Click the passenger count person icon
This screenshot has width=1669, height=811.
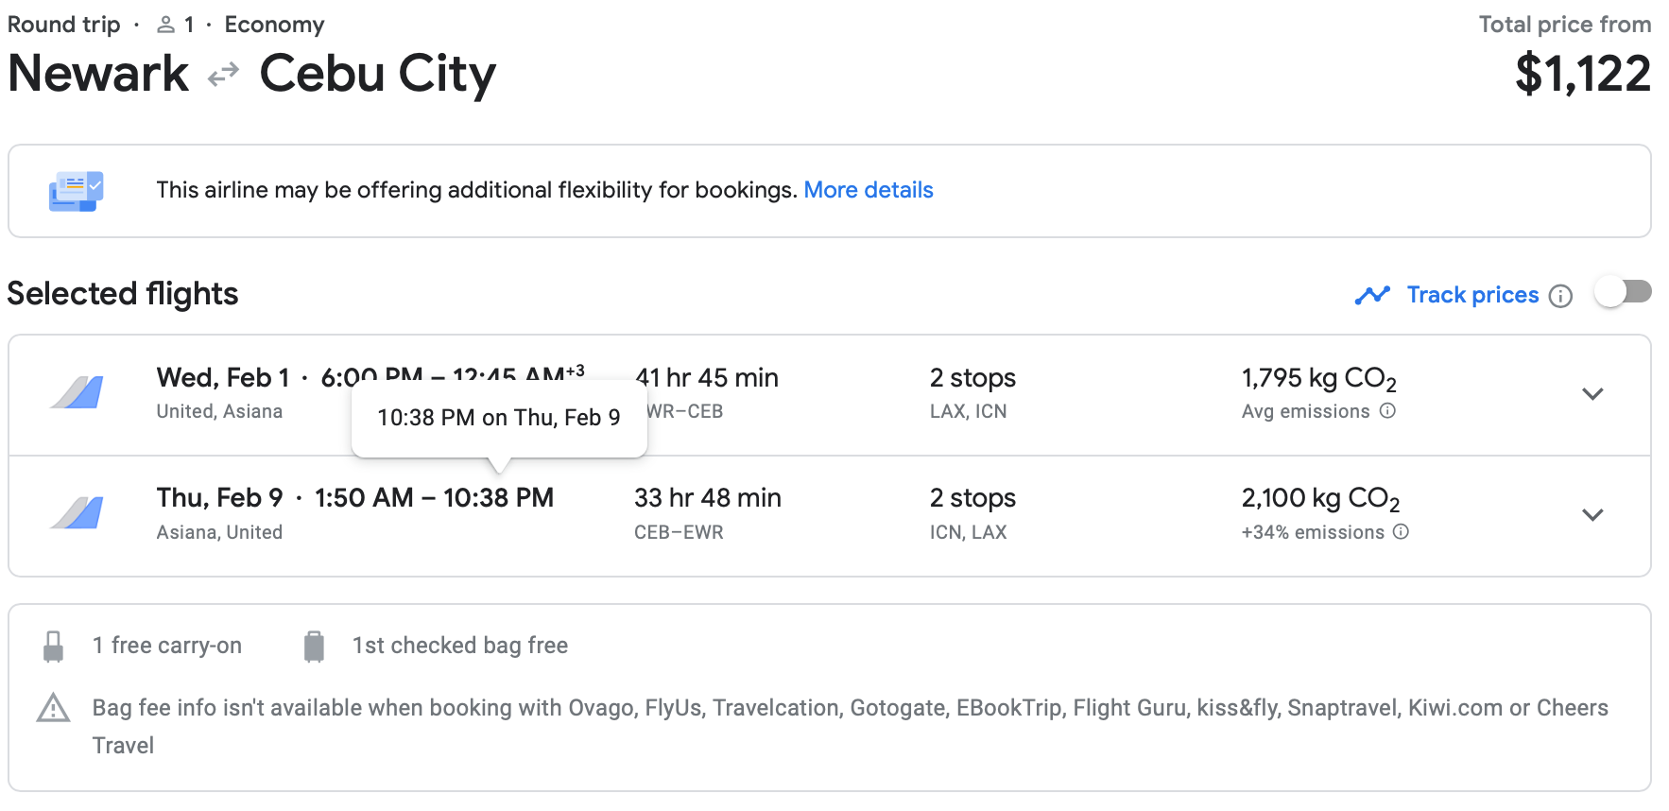point(166,25)
